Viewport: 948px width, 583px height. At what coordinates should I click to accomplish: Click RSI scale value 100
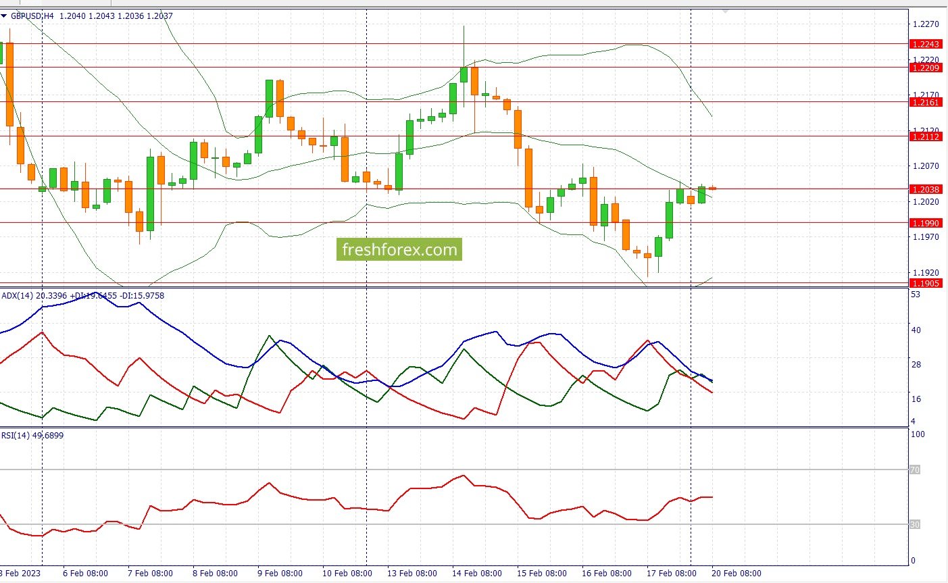pos(918,434)
